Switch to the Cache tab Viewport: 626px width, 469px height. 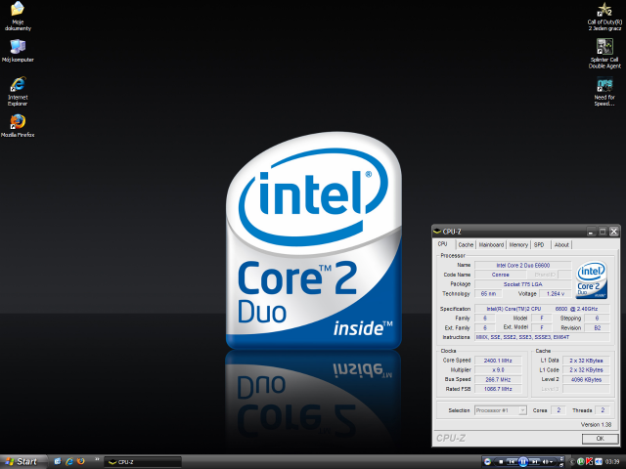coord(466,245)
